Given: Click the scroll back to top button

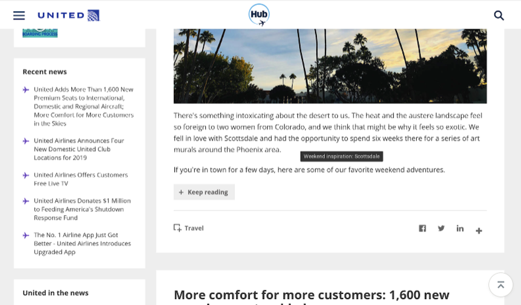Looking at the screenshot, I should [500, 285].
